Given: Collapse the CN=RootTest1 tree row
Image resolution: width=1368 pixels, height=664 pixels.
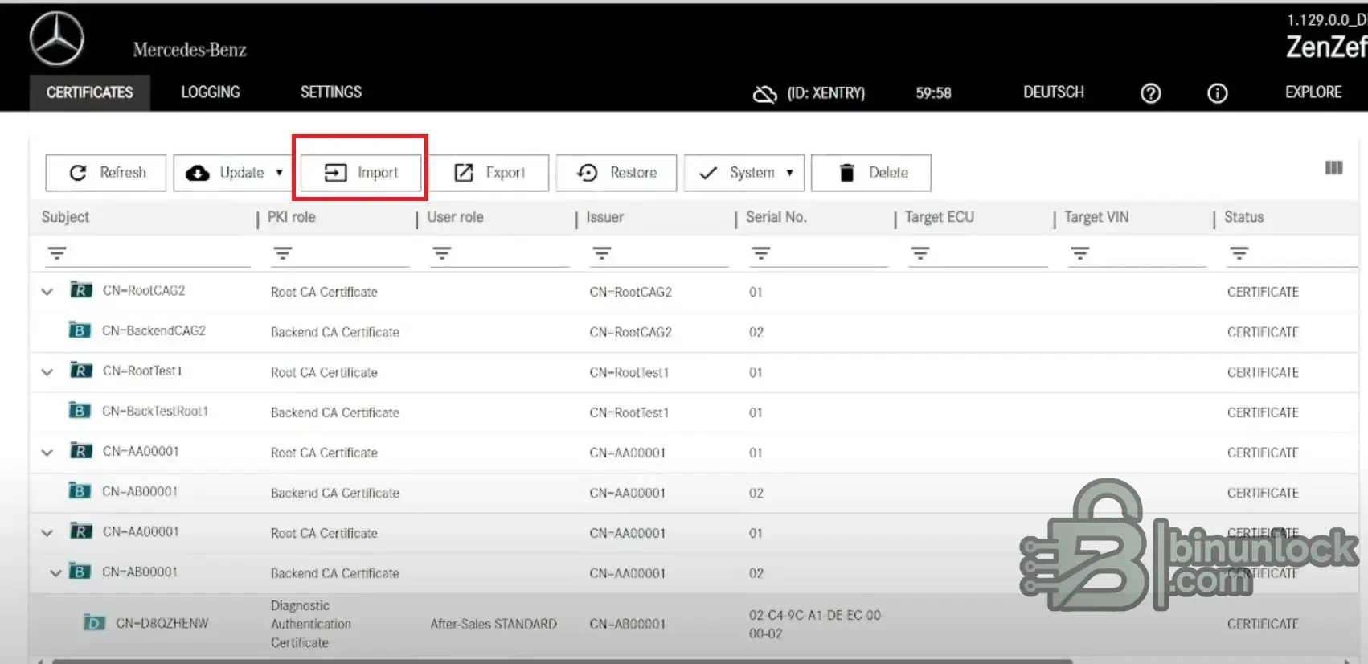Looking at the screenshot, I should [x=47, y=371].
